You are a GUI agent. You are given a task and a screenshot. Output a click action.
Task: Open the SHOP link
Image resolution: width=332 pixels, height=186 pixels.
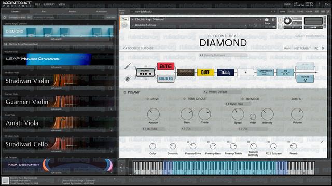click(287, 4)
